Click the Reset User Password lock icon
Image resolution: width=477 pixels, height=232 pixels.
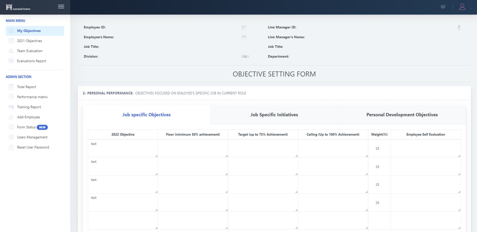11,147
